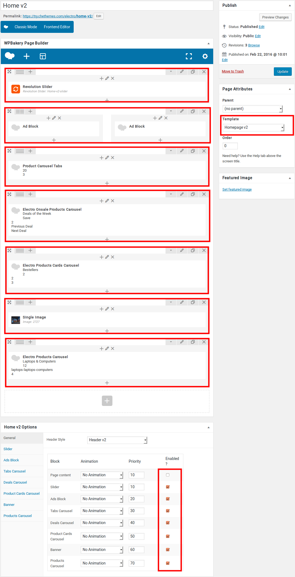Delete the Electro Onsale Products Carousel row
Viewport: 295px width, 577px height.
tap(204, 194)
